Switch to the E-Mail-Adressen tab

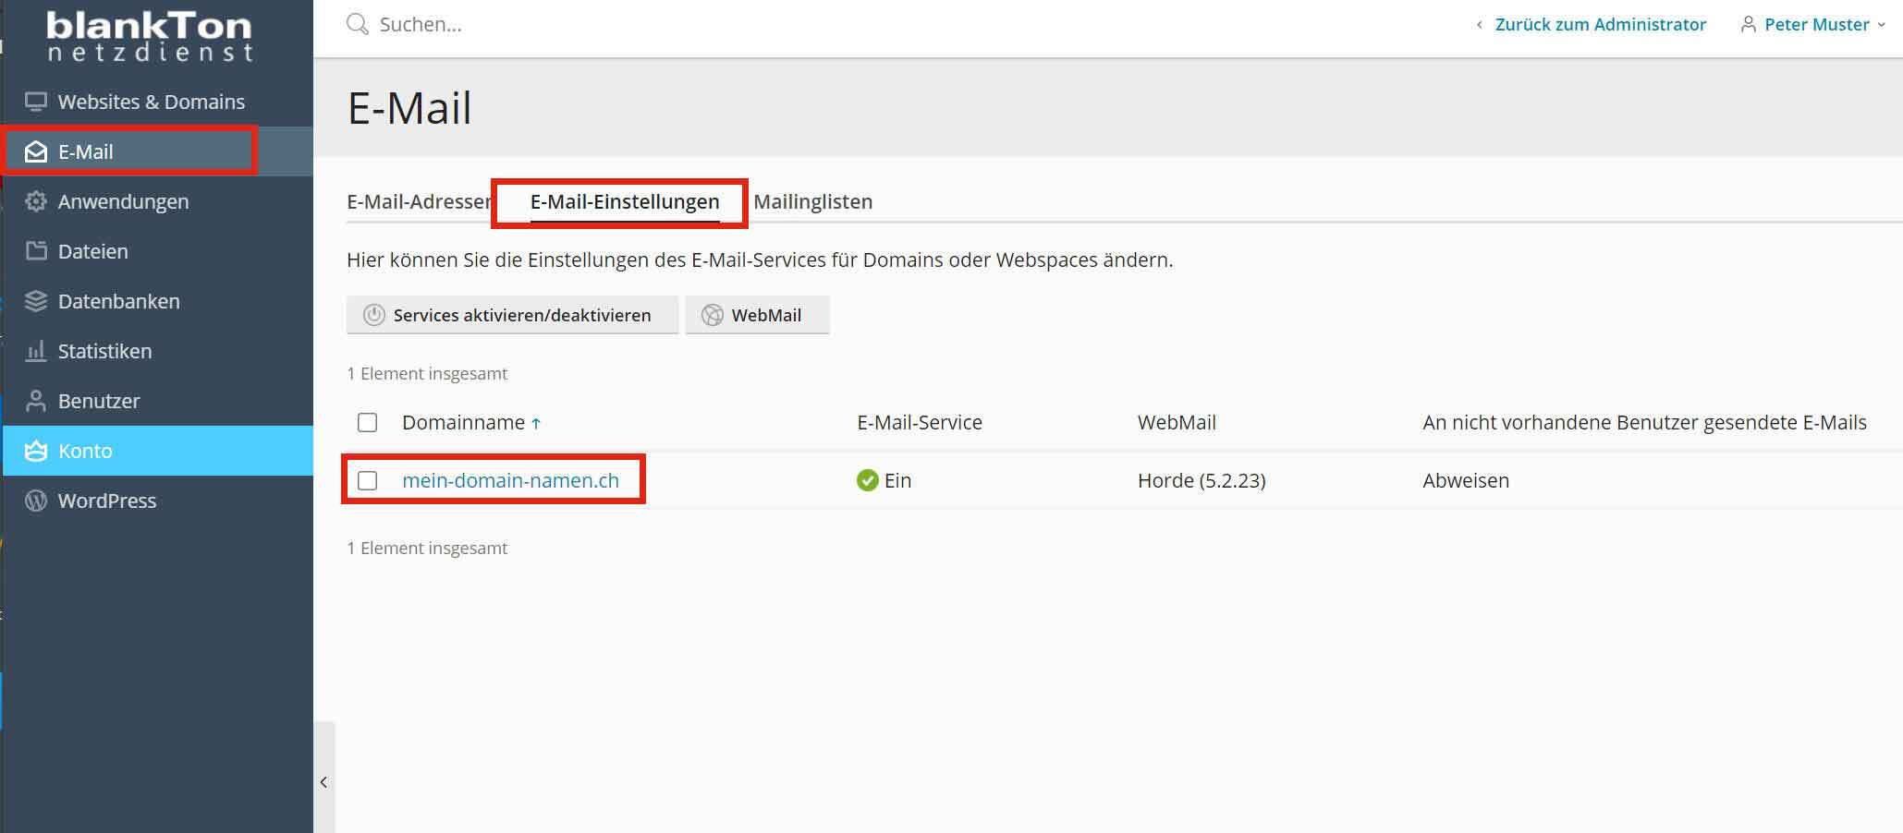pos(419,201)
